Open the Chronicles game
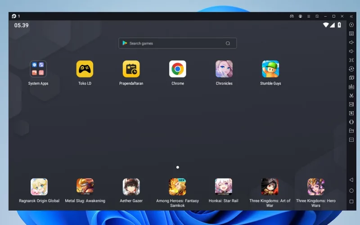360x225 pixels. (x=224, y=69)
